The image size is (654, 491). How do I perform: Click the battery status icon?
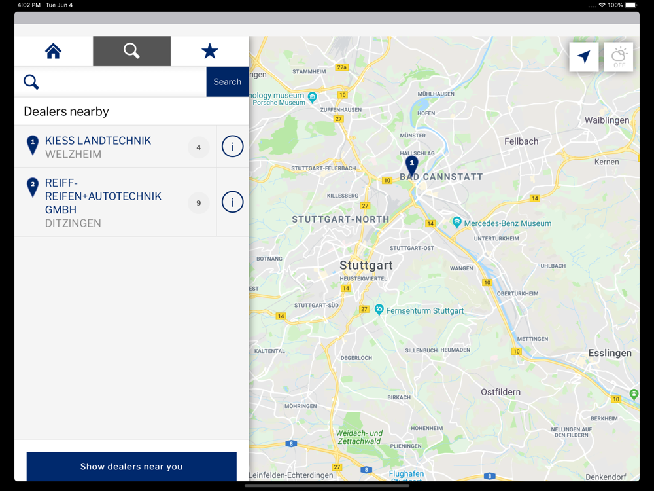click(x=631, y=5)
